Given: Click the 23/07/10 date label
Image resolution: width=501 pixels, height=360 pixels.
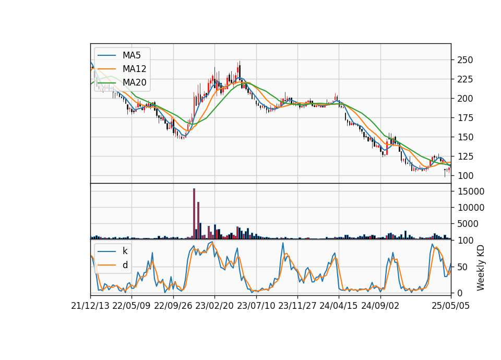Looking at the screenshot, I should point(256,306).
